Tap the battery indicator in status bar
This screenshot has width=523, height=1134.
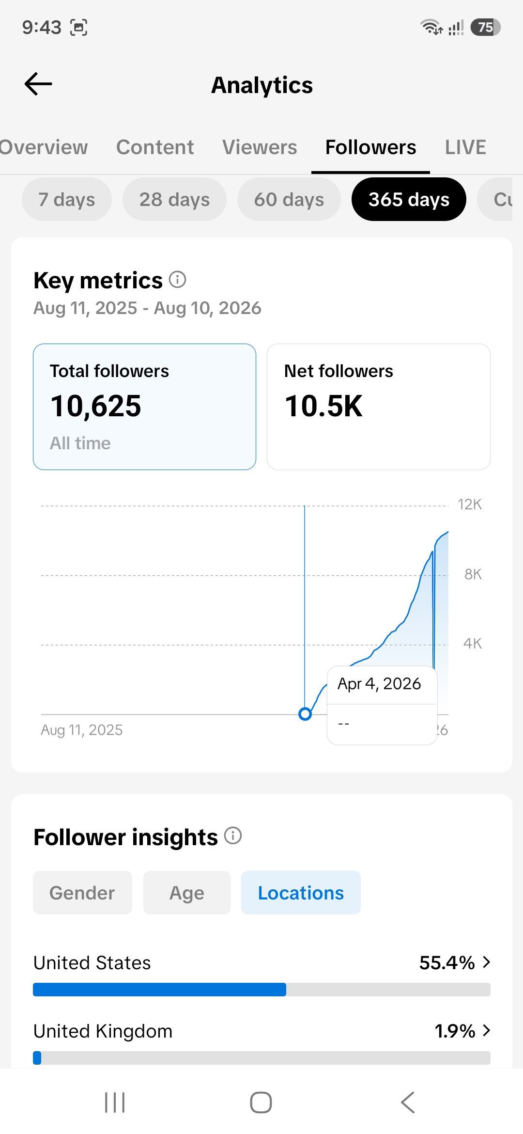coord(485,27)
